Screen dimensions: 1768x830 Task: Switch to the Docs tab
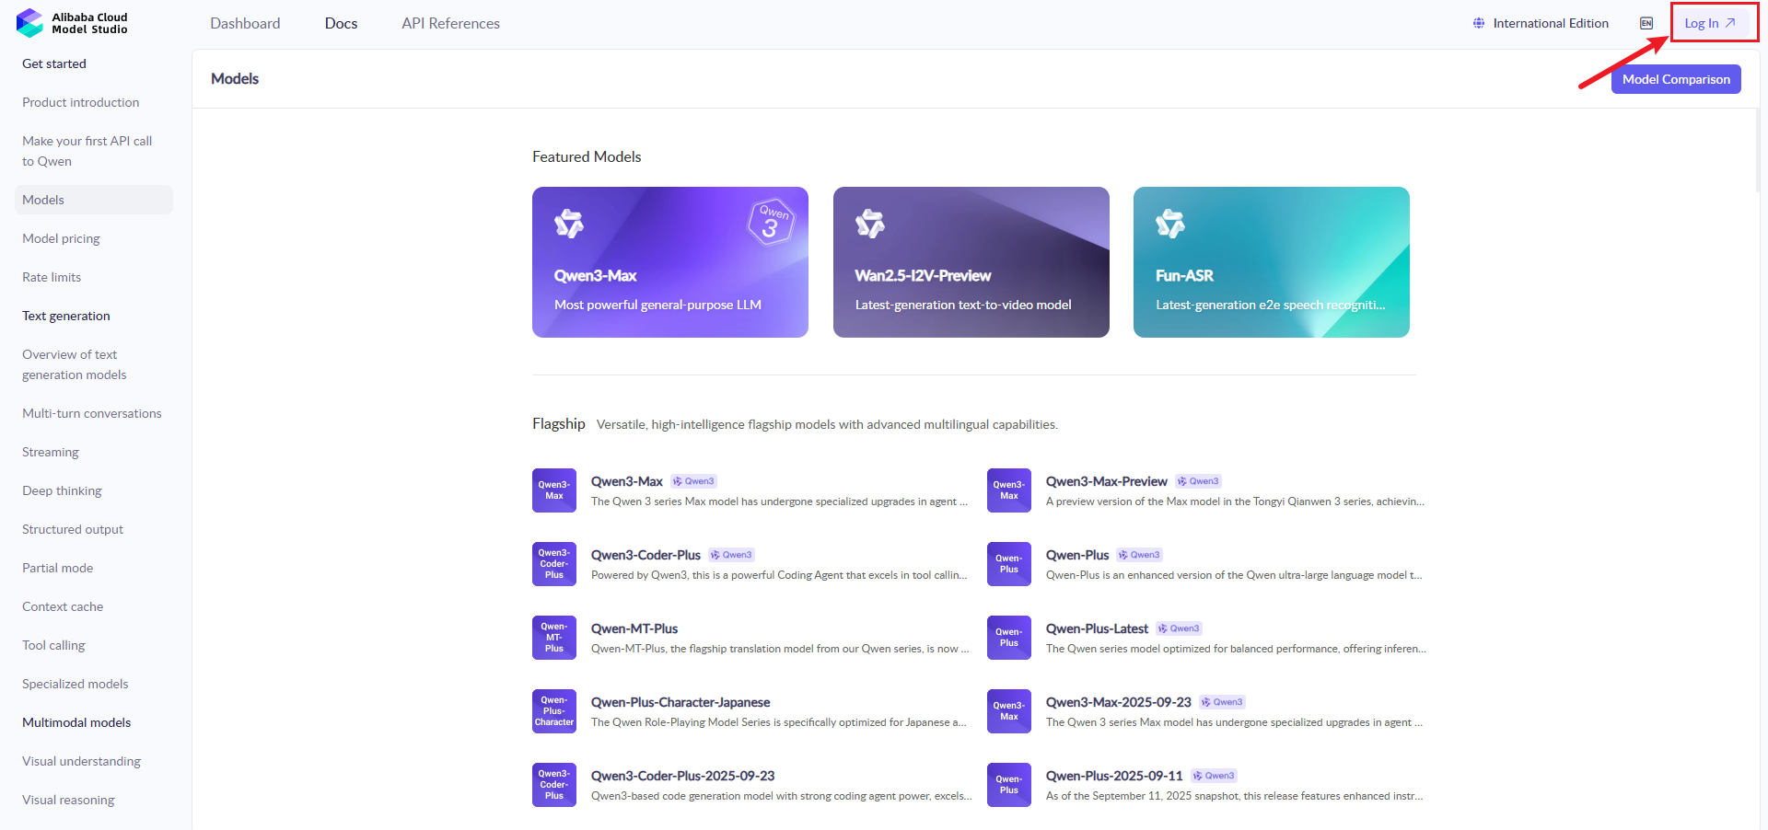point(341,23)
